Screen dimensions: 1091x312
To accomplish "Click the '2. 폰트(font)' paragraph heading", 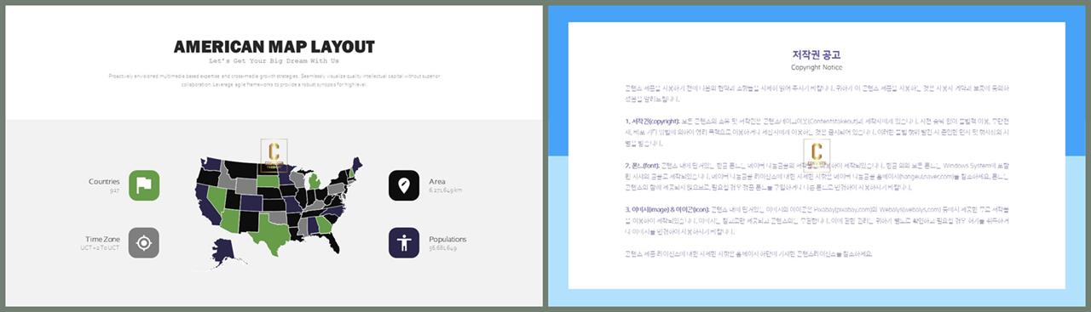I will pos(642,165).
